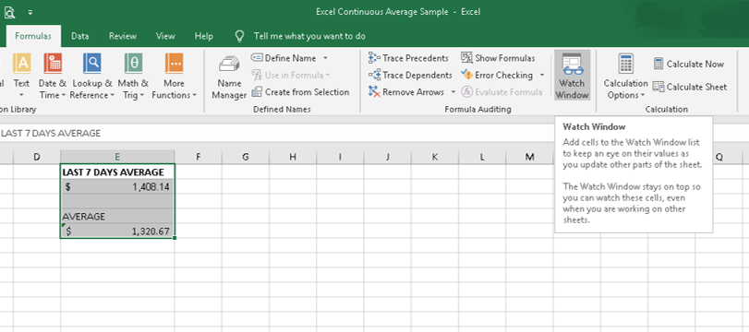Screen dimensions: 749x332
Task: Open the Text functions dropdown
Action: (21, 76)
